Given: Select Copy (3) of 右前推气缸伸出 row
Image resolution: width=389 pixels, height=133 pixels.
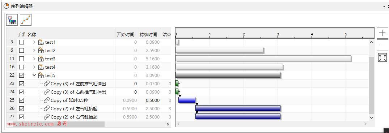Looking at the screenshot, I should [89, 92].
